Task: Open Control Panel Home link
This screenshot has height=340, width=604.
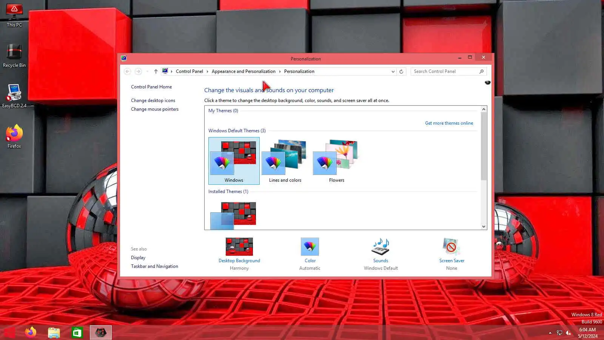Action: coord(151,87)
